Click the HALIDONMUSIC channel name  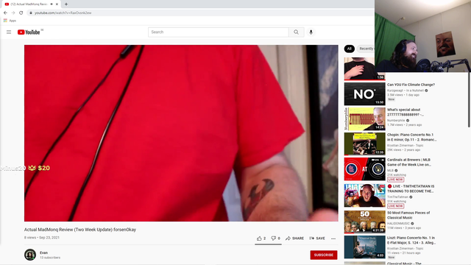398,224
